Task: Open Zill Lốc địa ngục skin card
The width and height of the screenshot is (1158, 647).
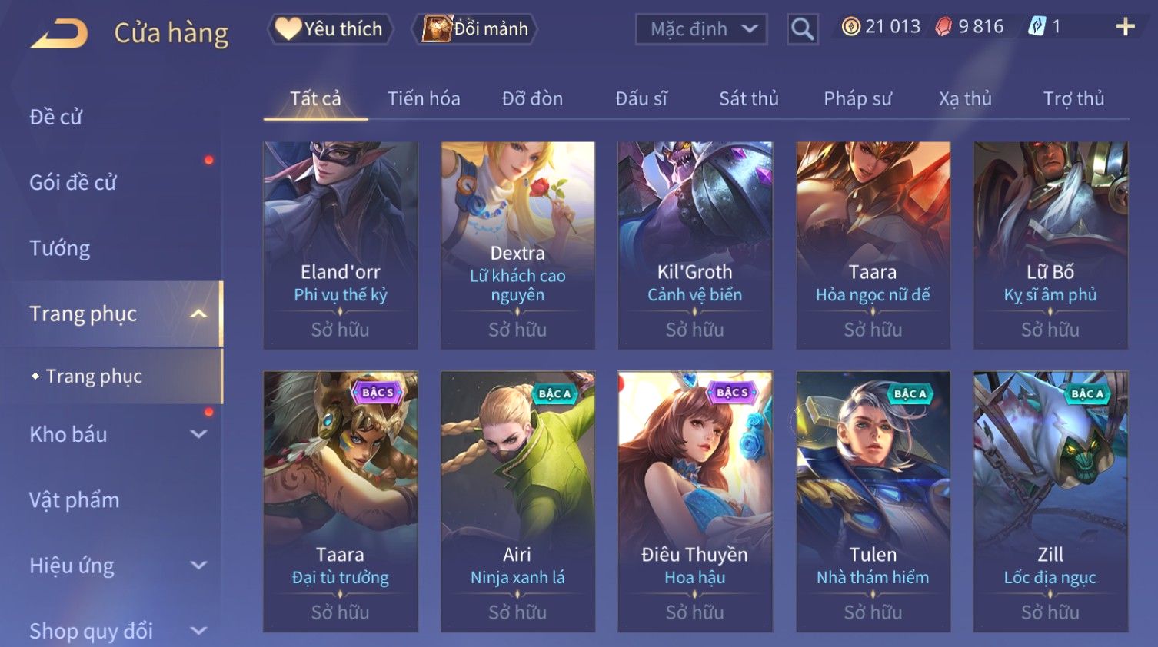Action: pos(1050,502)
